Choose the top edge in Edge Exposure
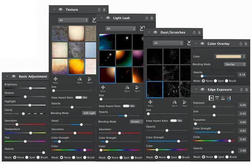This screenshot has height=165, width=252. coord(217,98)
